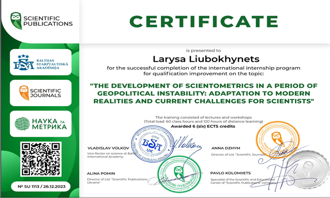Click the Scientific Journals text label
This screenshot has width=330, height=198.
46,93
